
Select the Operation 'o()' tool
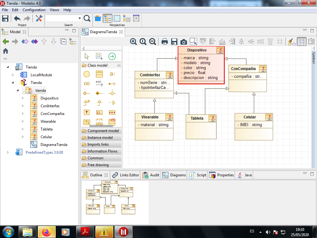(87, 84)
